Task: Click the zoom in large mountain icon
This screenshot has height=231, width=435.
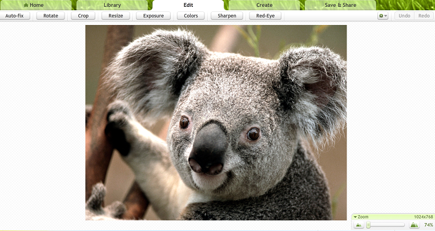Action: 413,225
